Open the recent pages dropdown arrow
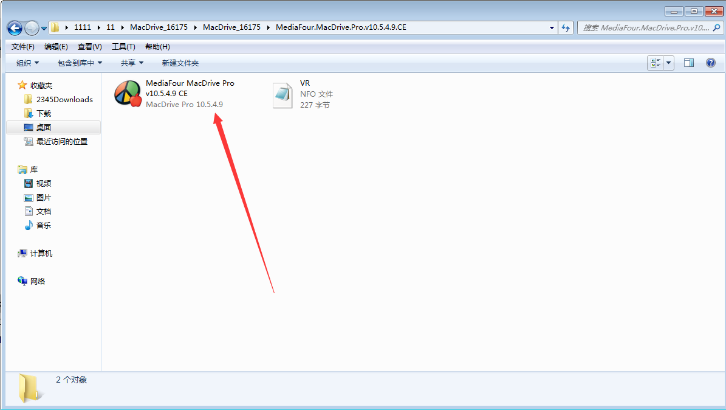 tap(44, 29)
